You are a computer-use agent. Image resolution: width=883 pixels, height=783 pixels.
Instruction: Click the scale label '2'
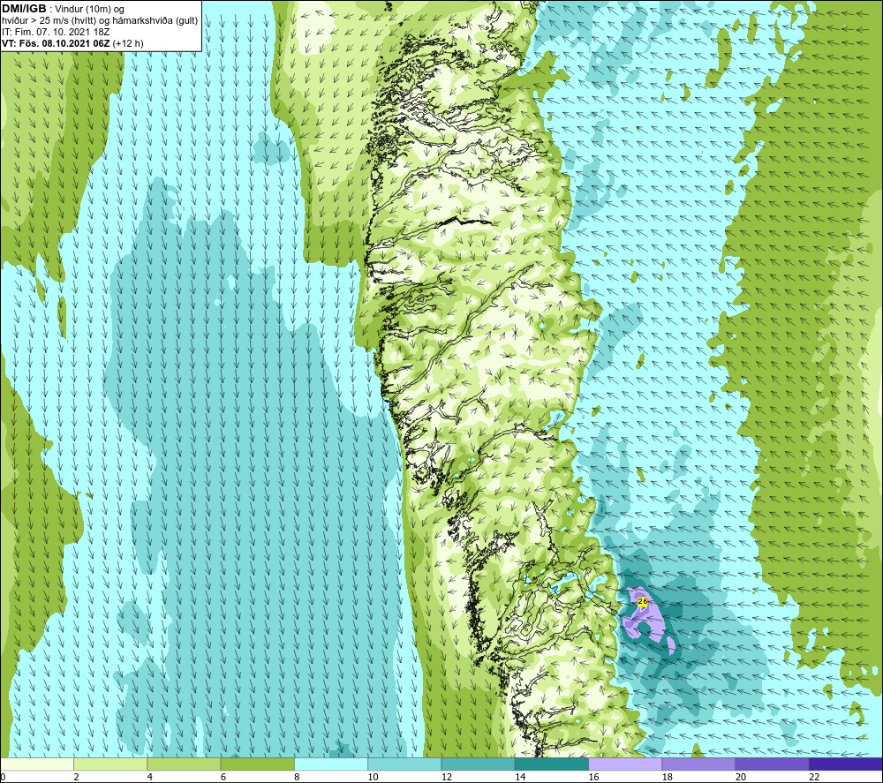point(76,778)
